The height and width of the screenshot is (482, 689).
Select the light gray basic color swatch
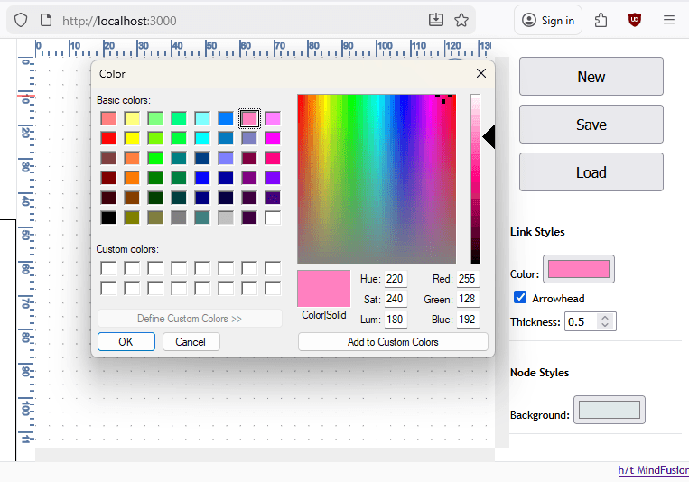(226, 218)
